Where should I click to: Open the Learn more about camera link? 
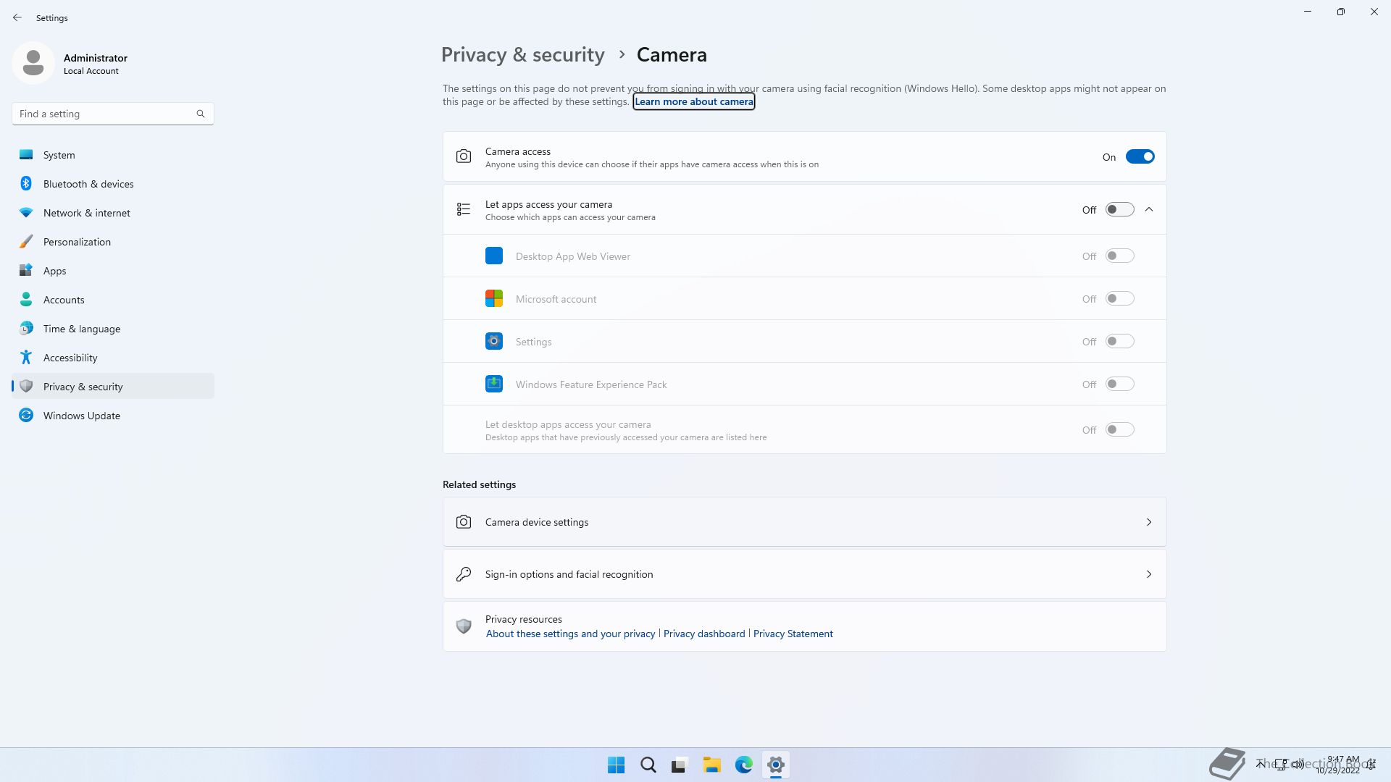pyautogui.click(x=694, y=102)
